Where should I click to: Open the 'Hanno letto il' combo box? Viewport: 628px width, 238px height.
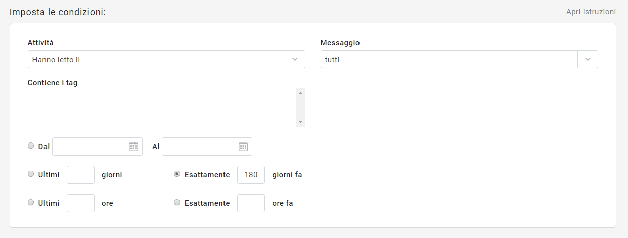click(157, 59)
